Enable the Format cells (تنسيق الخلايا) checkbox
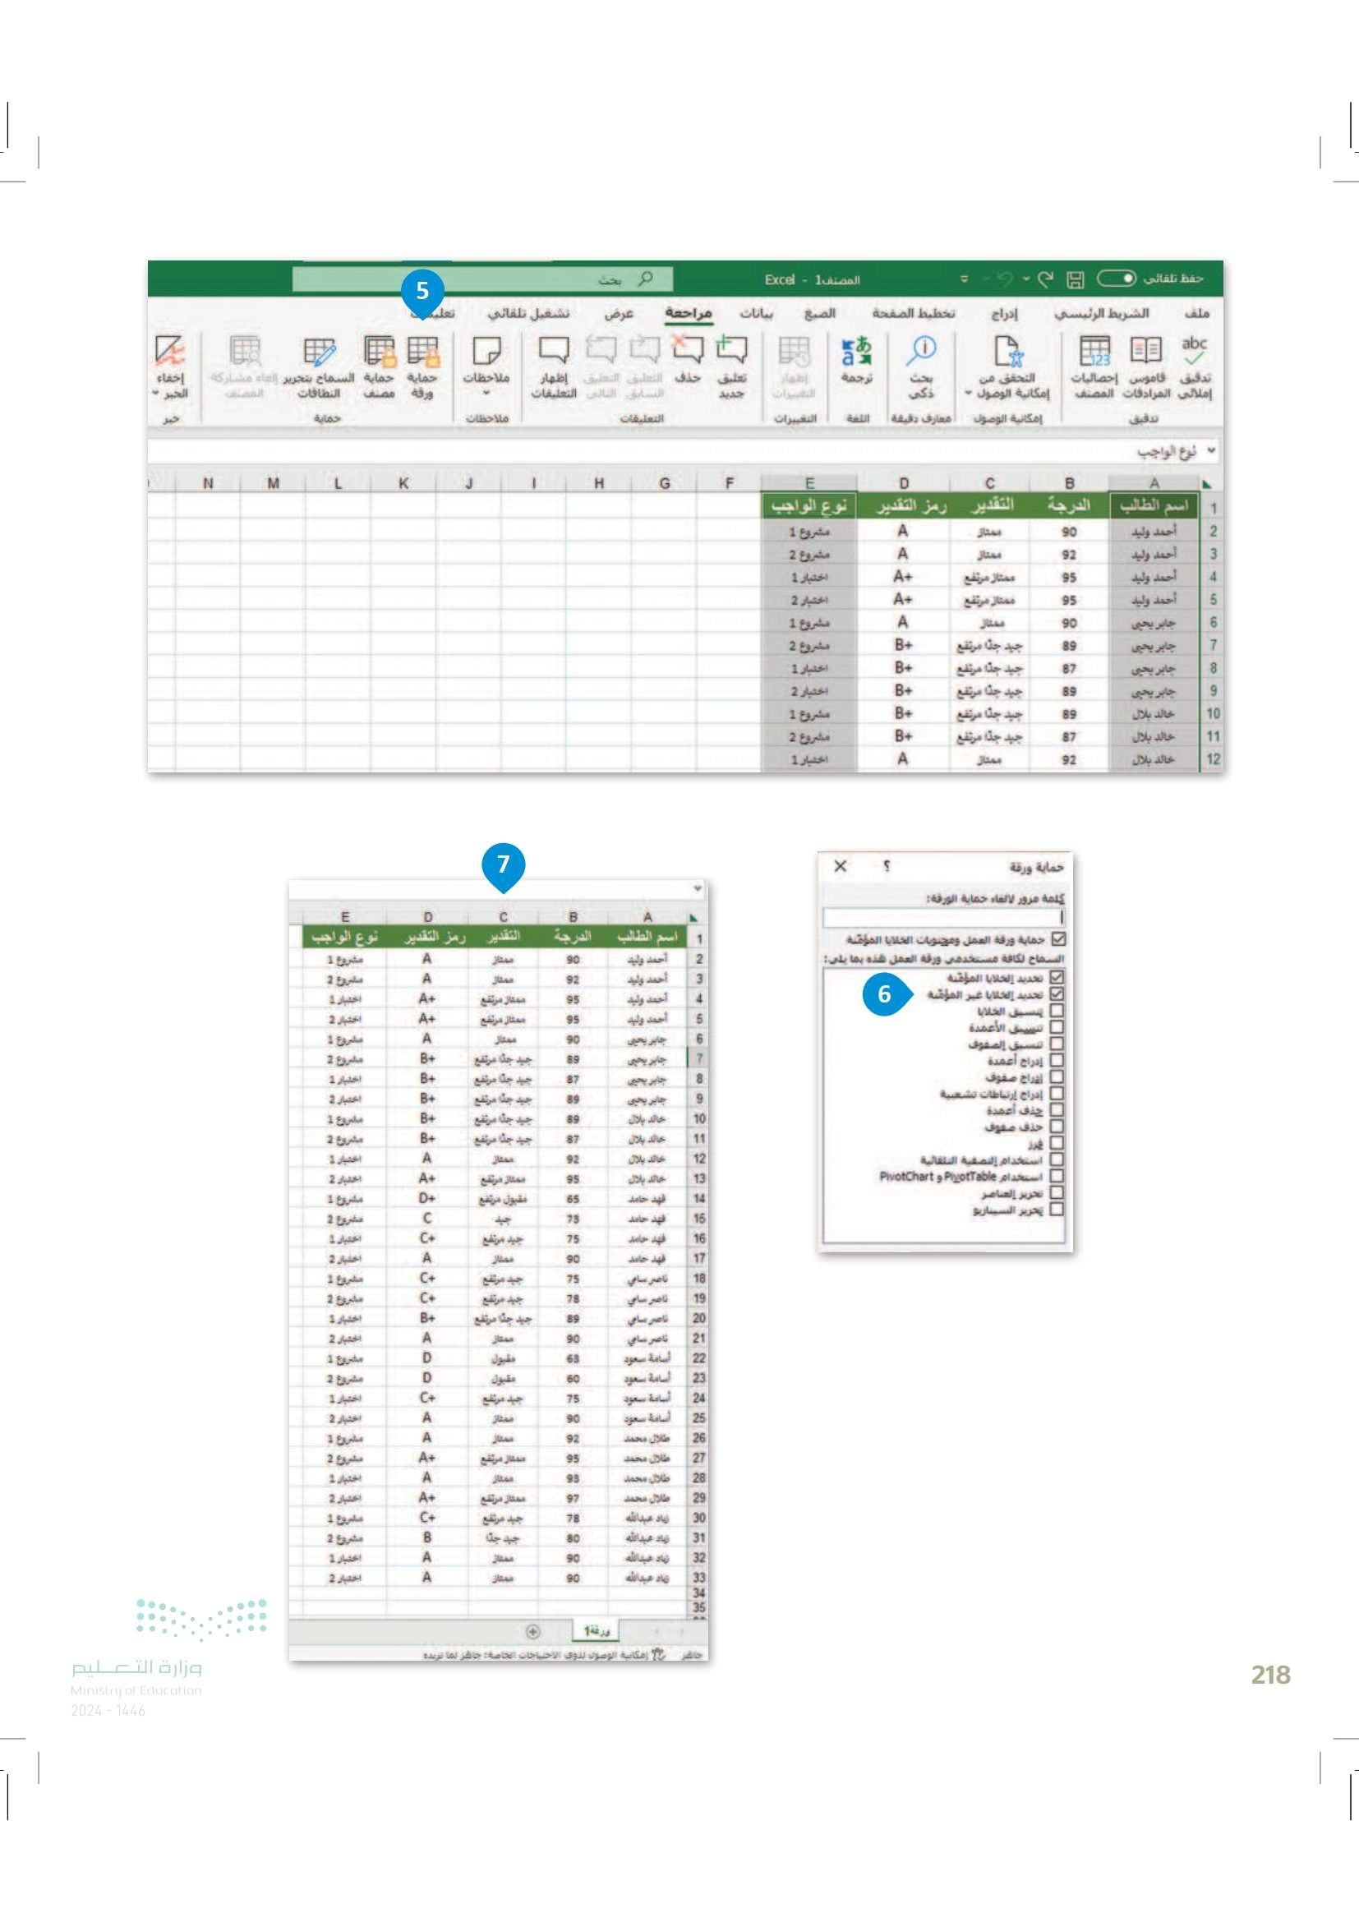 click(1057, 1011)
